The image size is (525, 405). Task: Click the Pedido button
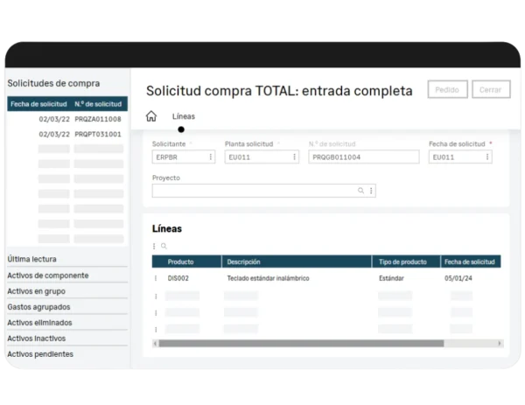pos(446,89)
